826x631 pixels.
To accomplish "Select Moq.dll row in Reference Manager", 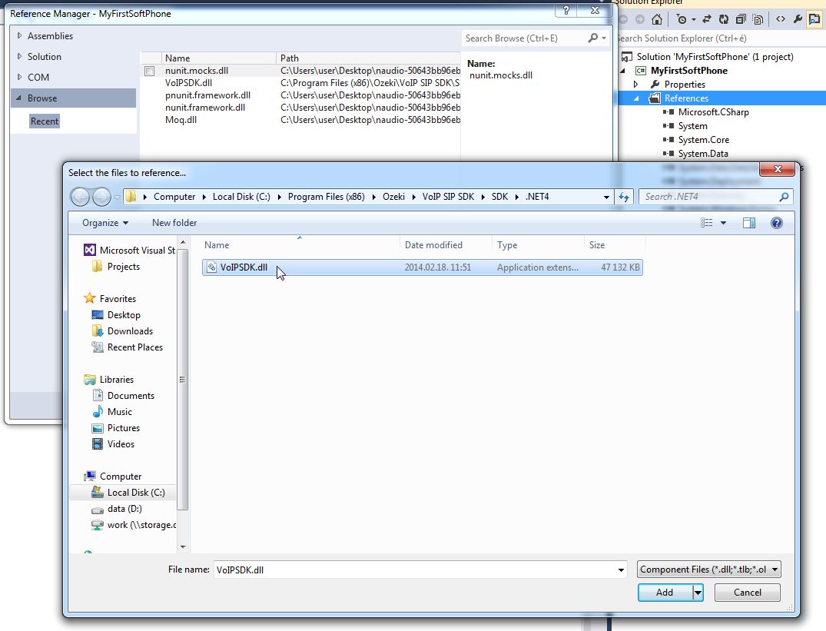I will pyautogui.click(x=300, y=120).
